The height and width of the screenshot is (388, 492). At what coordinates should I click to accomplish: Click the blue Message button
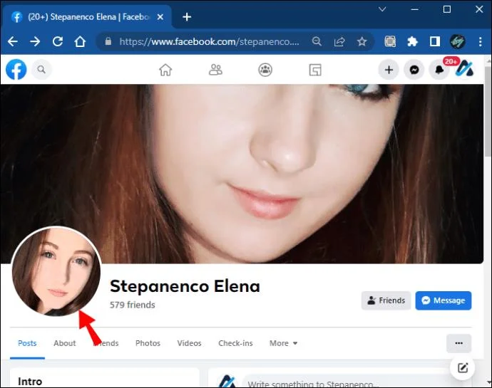[443, 300]
